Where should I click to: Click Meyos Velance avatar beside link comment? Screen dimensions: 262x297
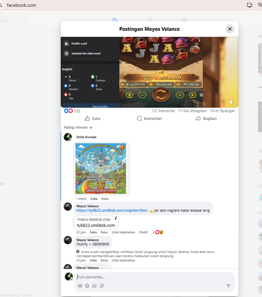point(68,207)
